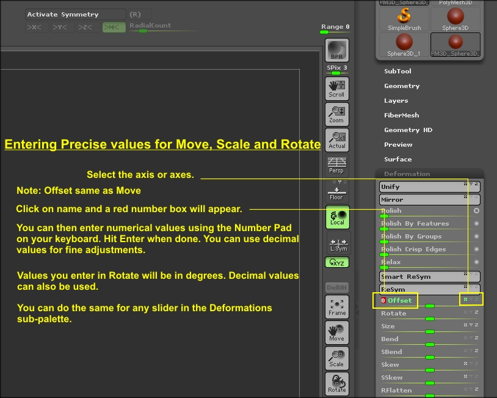Adjust the RadialCount slider
This screenshot has height=398, width=497.
point(164,27)
